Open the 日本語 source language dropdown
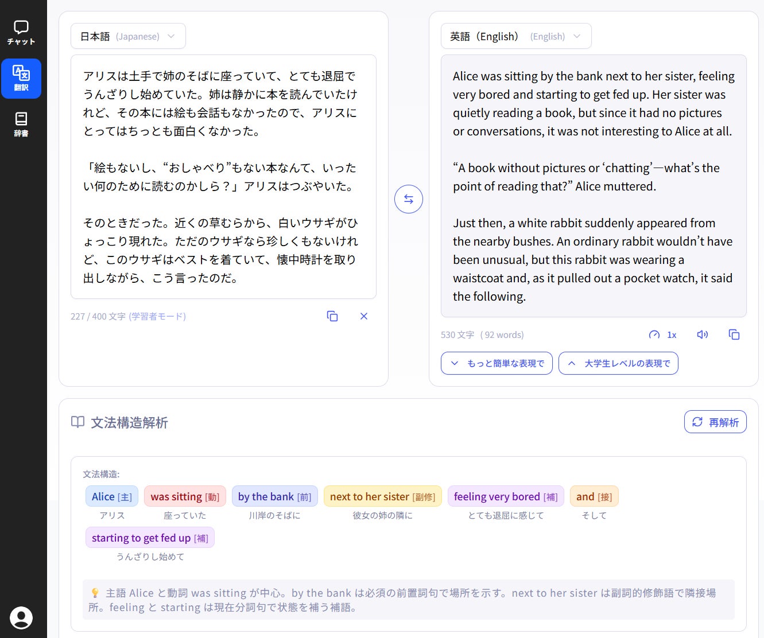 [128, 36]
